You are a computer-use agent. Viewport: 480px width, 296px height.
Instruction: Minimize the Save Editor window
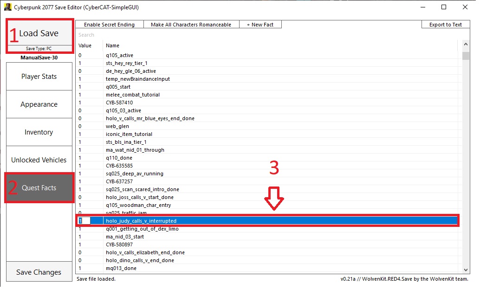point(423,7)
